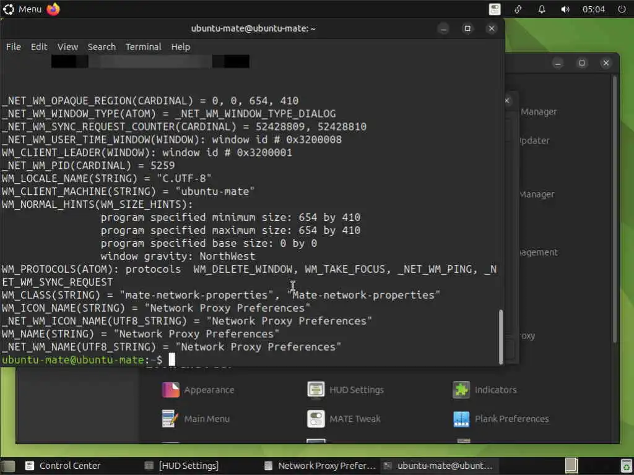Click the _NET_WM_PID(CARDINAL) = 5259 line
The image size is (634, 475).
tap(88, 165)
